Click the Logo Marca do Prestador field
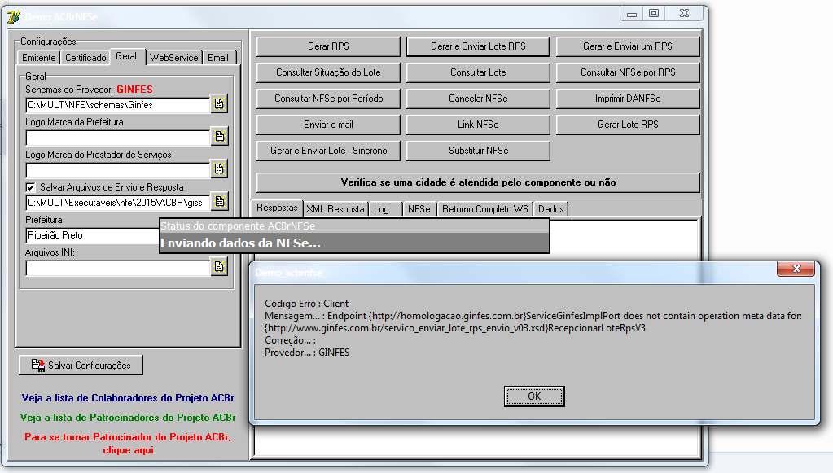Screen dimensions: 833x473 pos(117,170)
